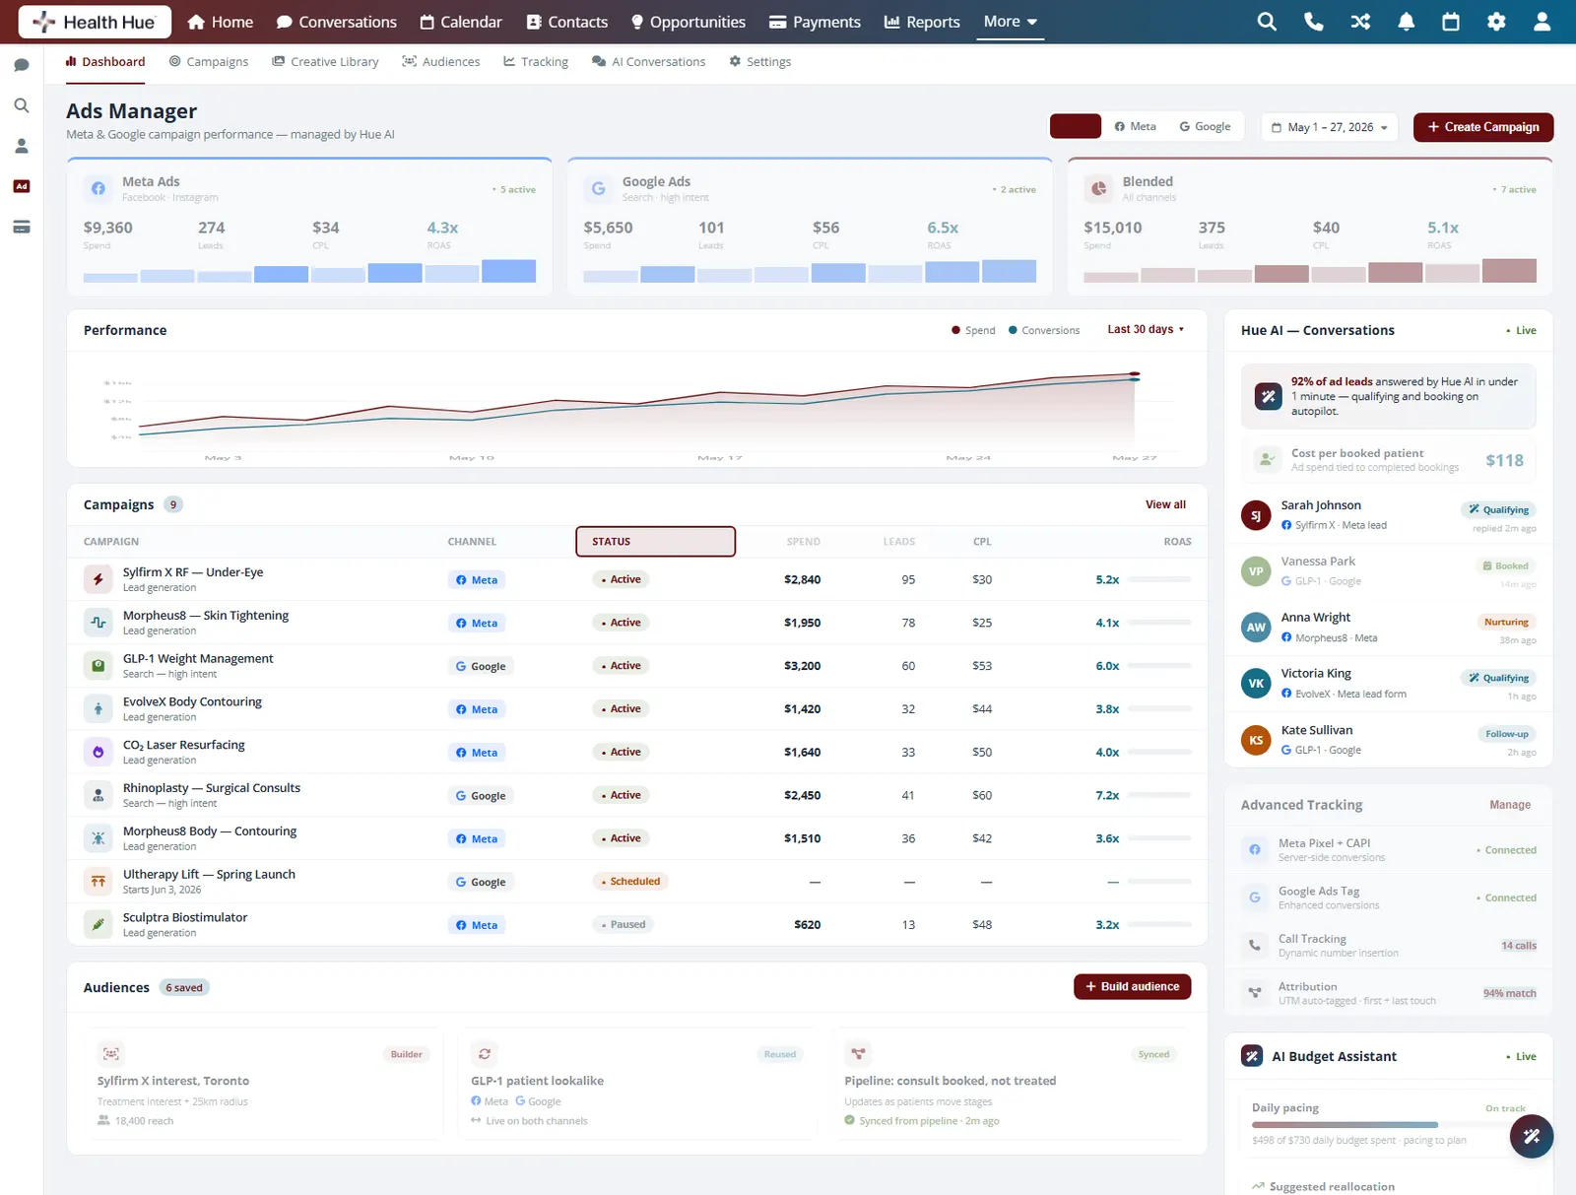Open search from the top navigation bar

pyautogui.click(x=1267, y=22)
